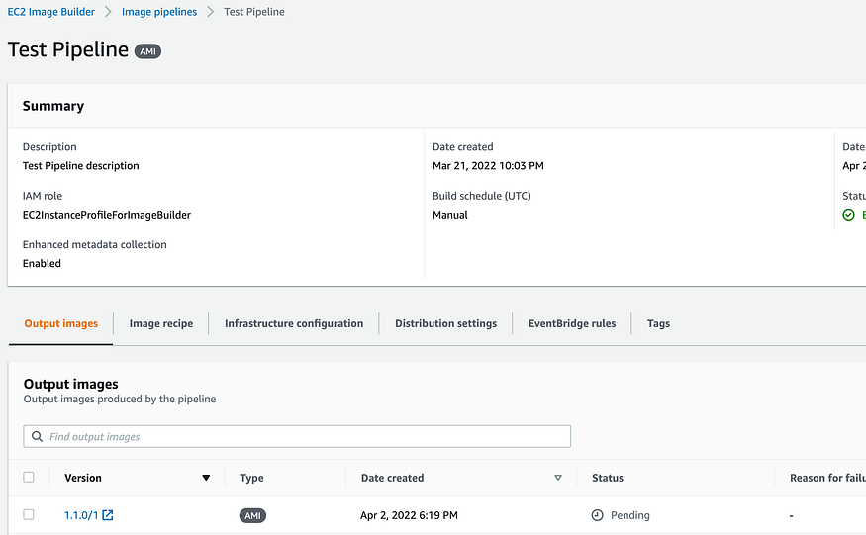
Task: Click breadcrumb chevron after Image pipelines
Action: tap(210, 12)
